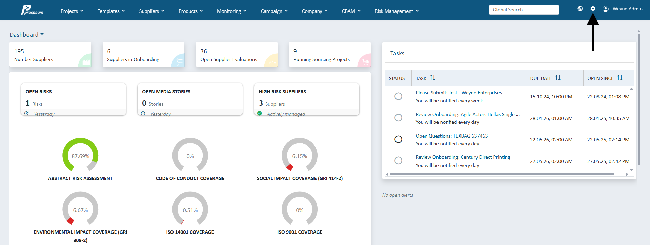This screenshot has width=650, height=245.
Task: Click the user avatar icon
Action: 606,9
